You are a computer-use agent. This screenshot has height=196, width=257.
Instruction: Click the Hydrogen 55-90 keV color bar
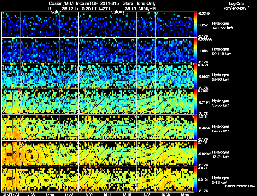coord(195,76)
